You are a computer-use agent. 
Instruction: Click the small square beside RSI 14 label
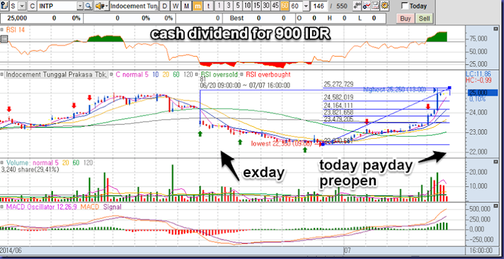pos(3,30)
